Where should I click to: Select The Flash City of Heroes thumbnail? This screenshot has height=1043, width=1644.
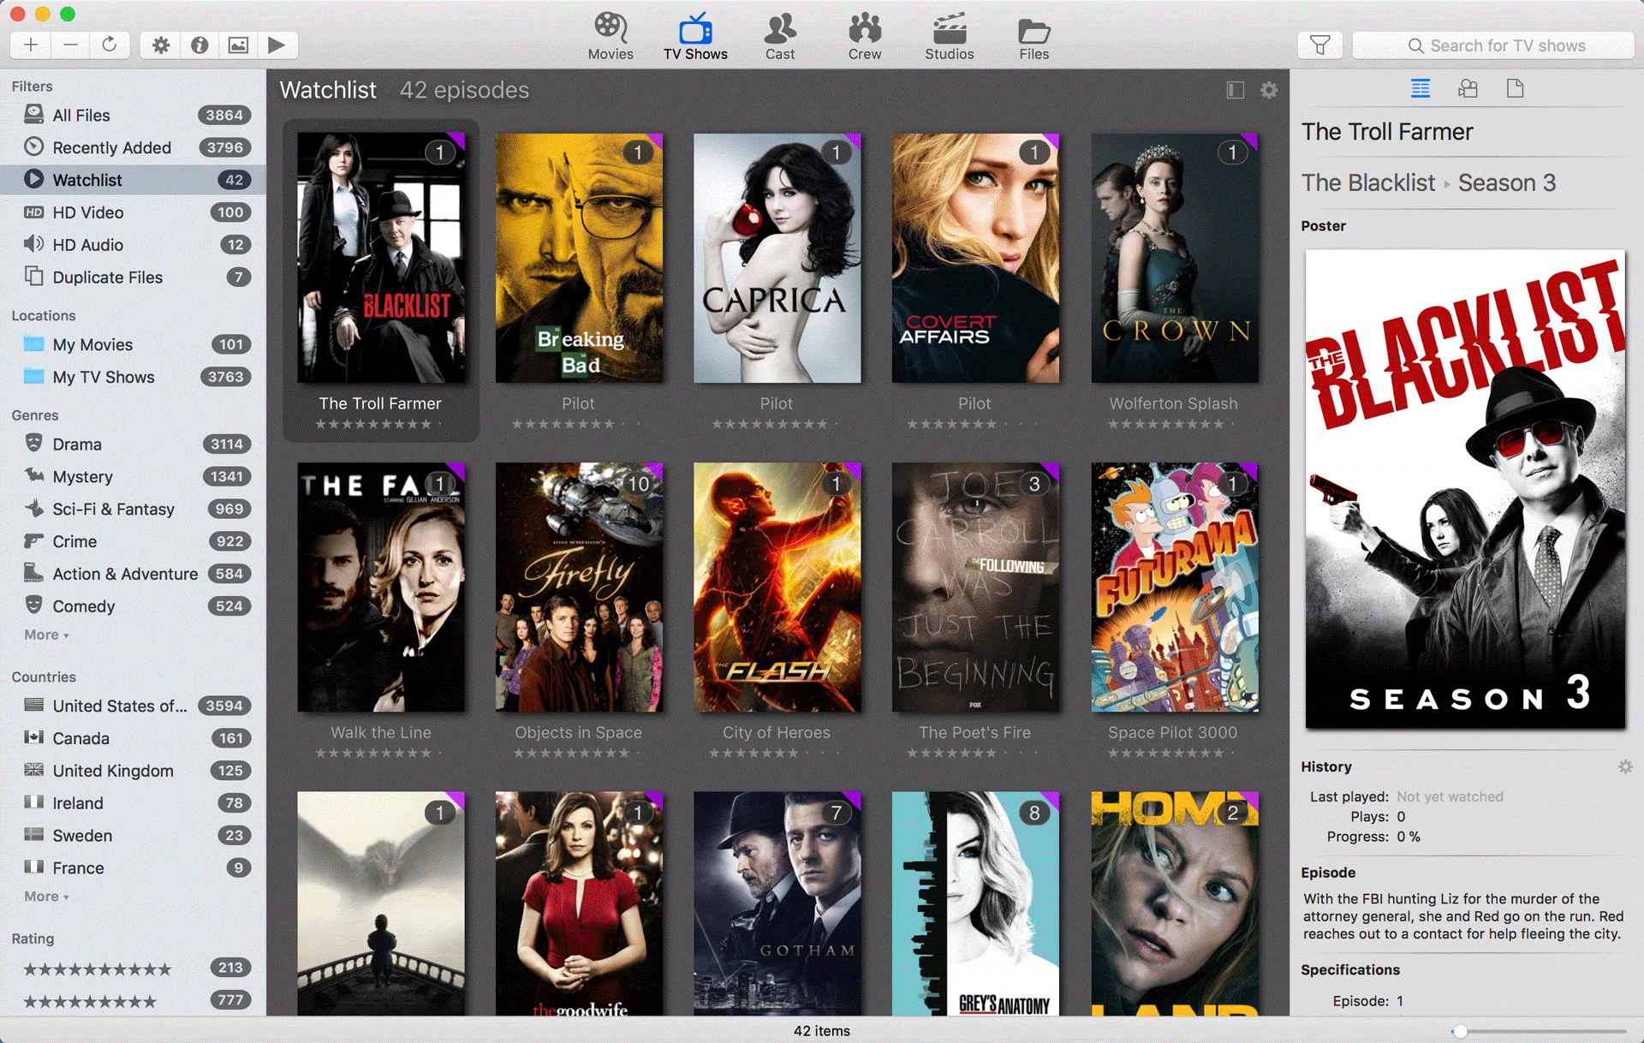tap(777, 587)
